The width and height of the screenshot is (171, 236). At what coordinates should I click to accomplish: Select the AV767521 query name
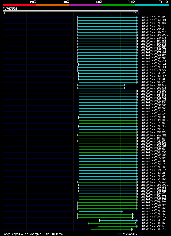pyautogui.click(x=10, y=9)
